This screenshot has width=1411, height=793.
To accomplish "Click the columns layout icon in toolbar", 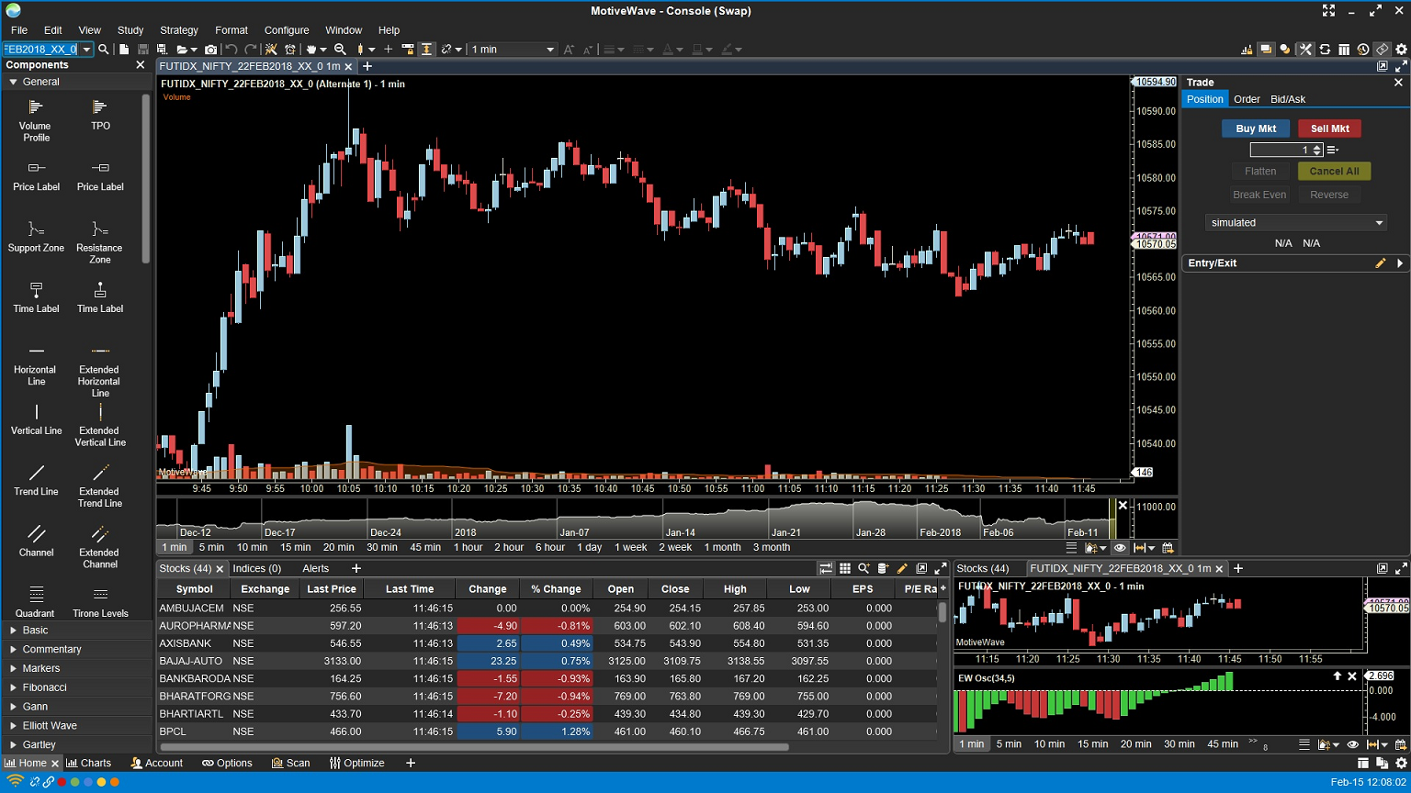I will pyautogui.click(x=1344, y=50).
